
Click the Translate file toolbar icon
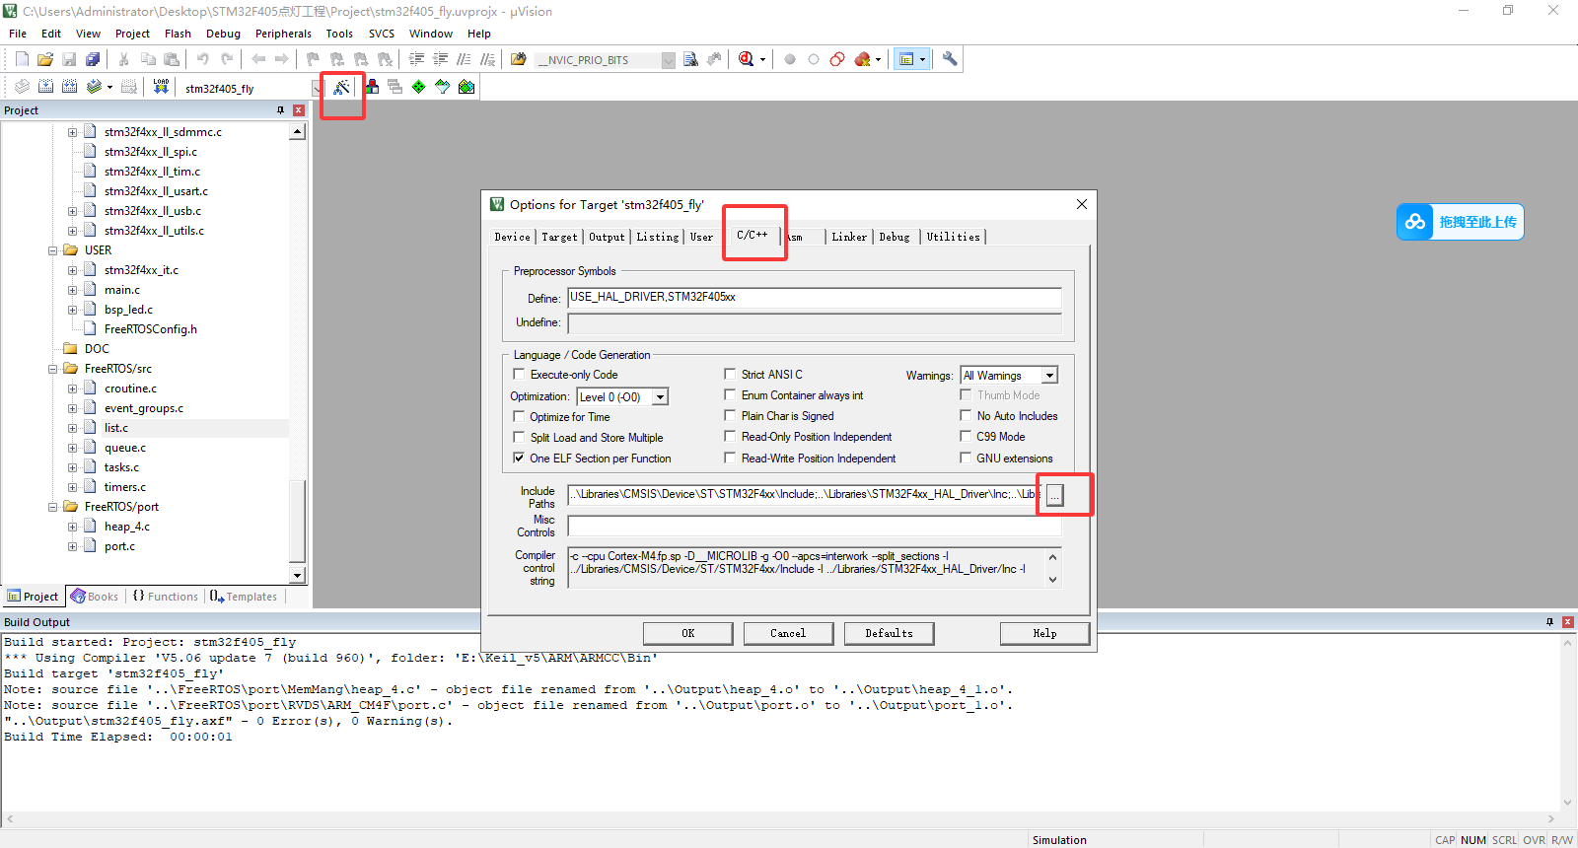[x=22, y=87]
